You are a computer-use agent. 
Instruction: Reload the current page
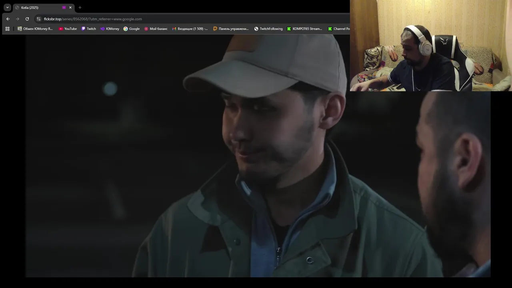point(27,19)
